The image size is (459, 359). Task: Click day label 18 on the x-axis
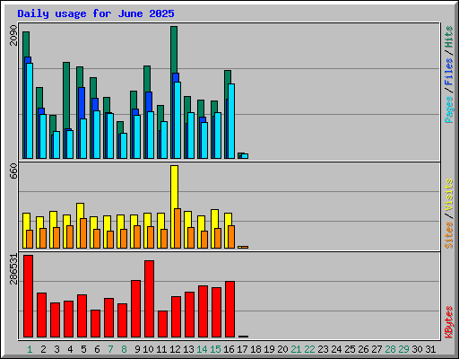(x=255, y=349)
